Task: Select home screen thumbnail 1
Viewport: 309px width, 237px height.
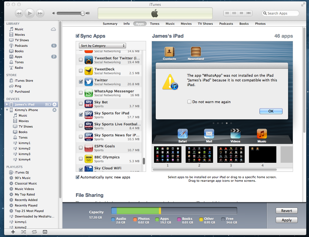Action: pos(168,155)
